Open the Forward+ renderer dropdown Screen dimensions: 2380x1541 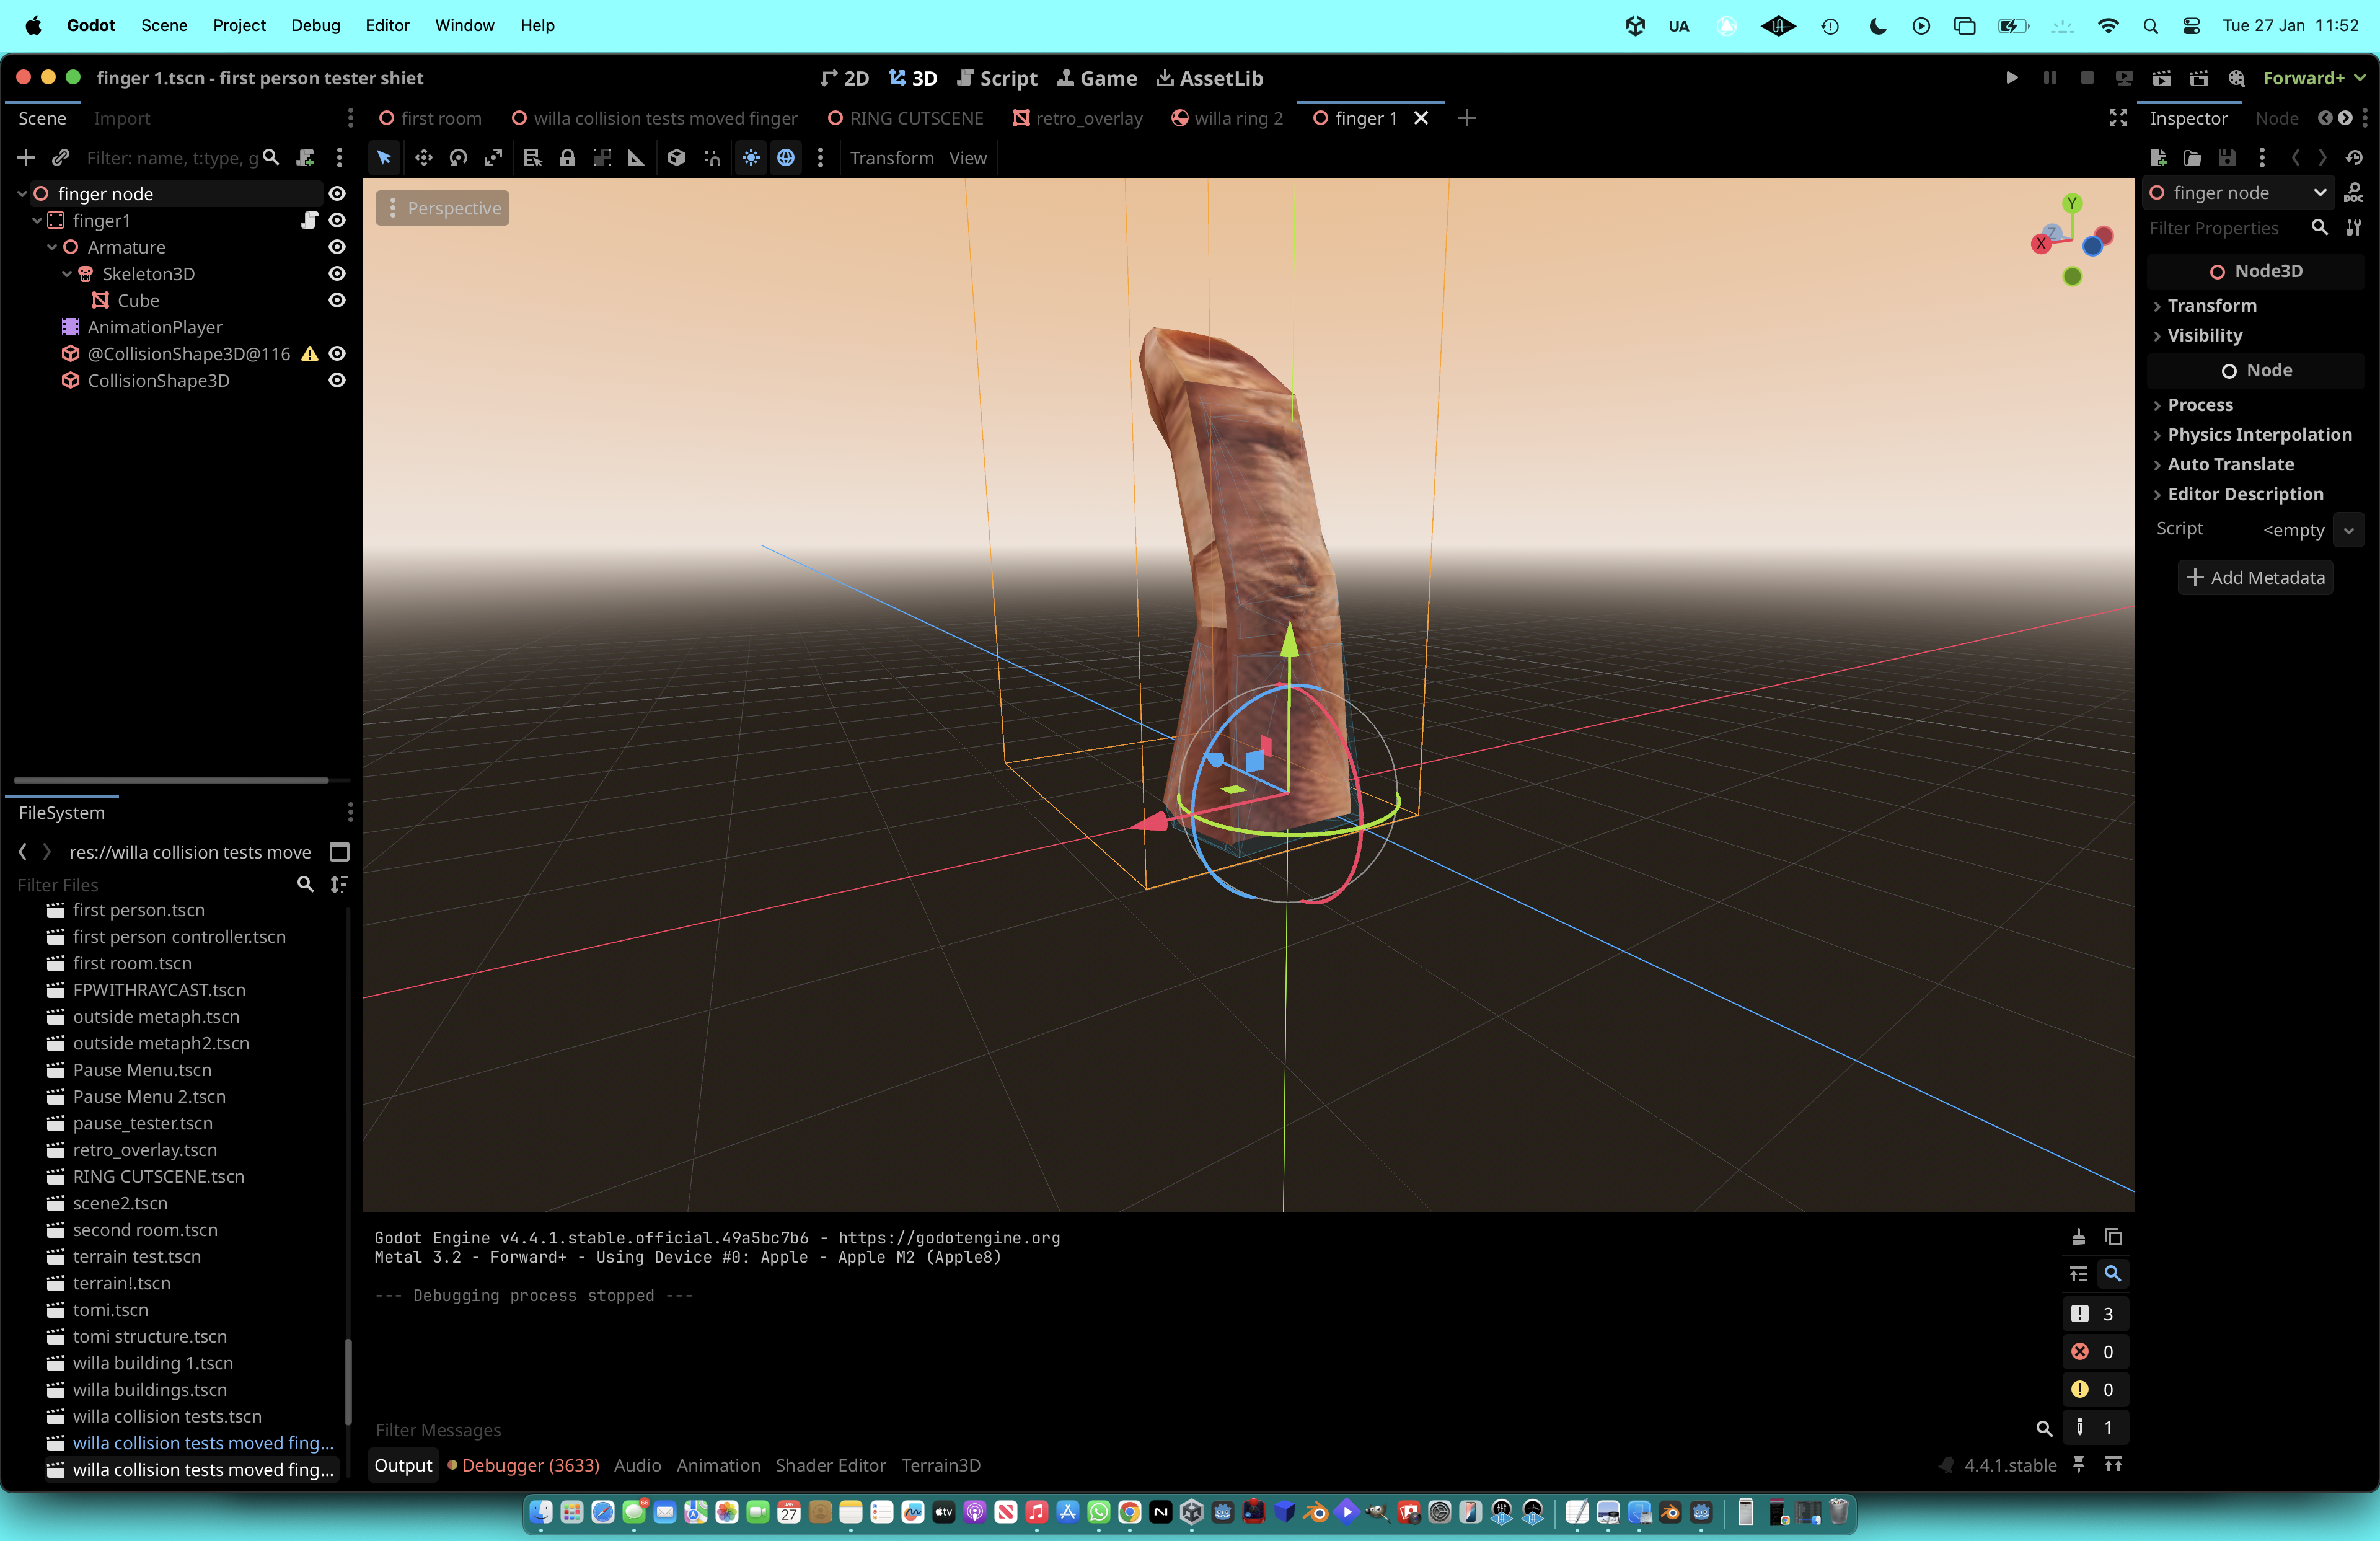pos(2313,78)
